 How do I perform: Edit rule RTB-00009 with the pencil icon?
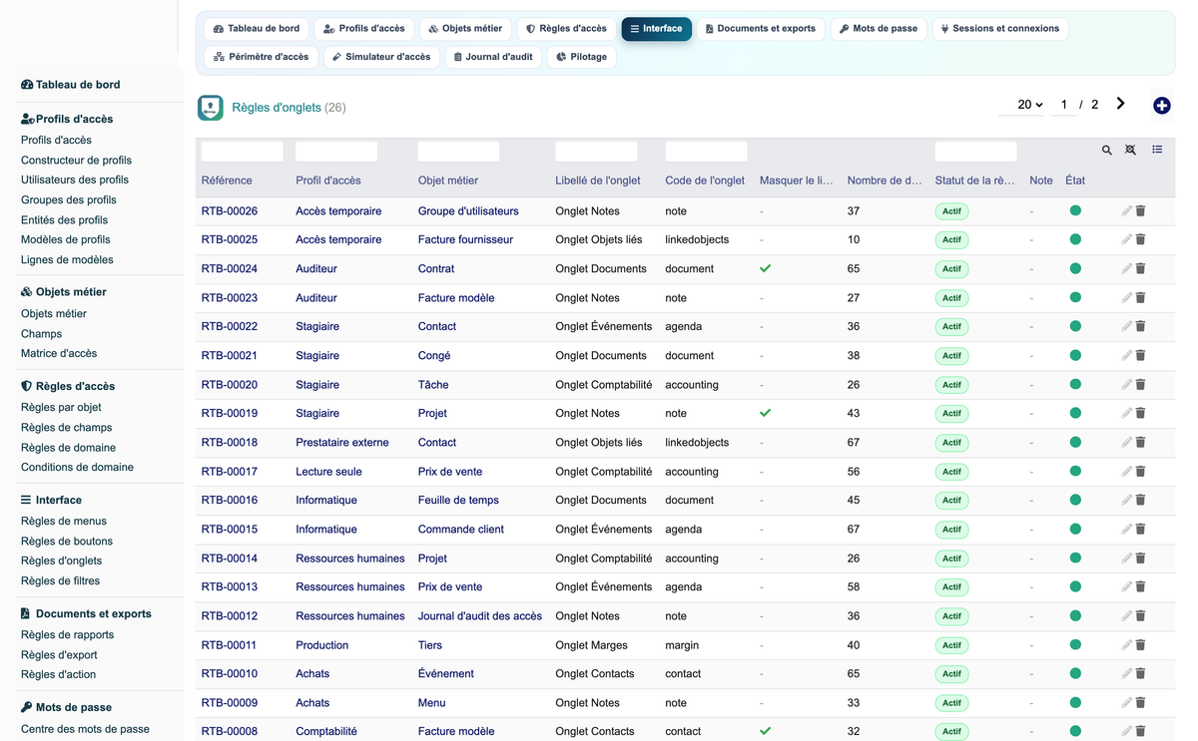point(1127,702)
